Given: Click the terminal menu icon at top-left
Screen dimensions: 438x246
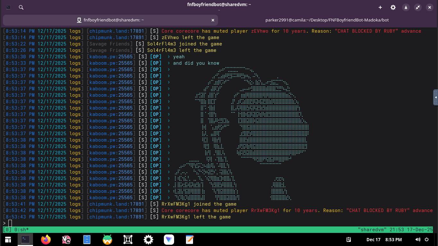Looking at the screenshot, I should (9, 7).
